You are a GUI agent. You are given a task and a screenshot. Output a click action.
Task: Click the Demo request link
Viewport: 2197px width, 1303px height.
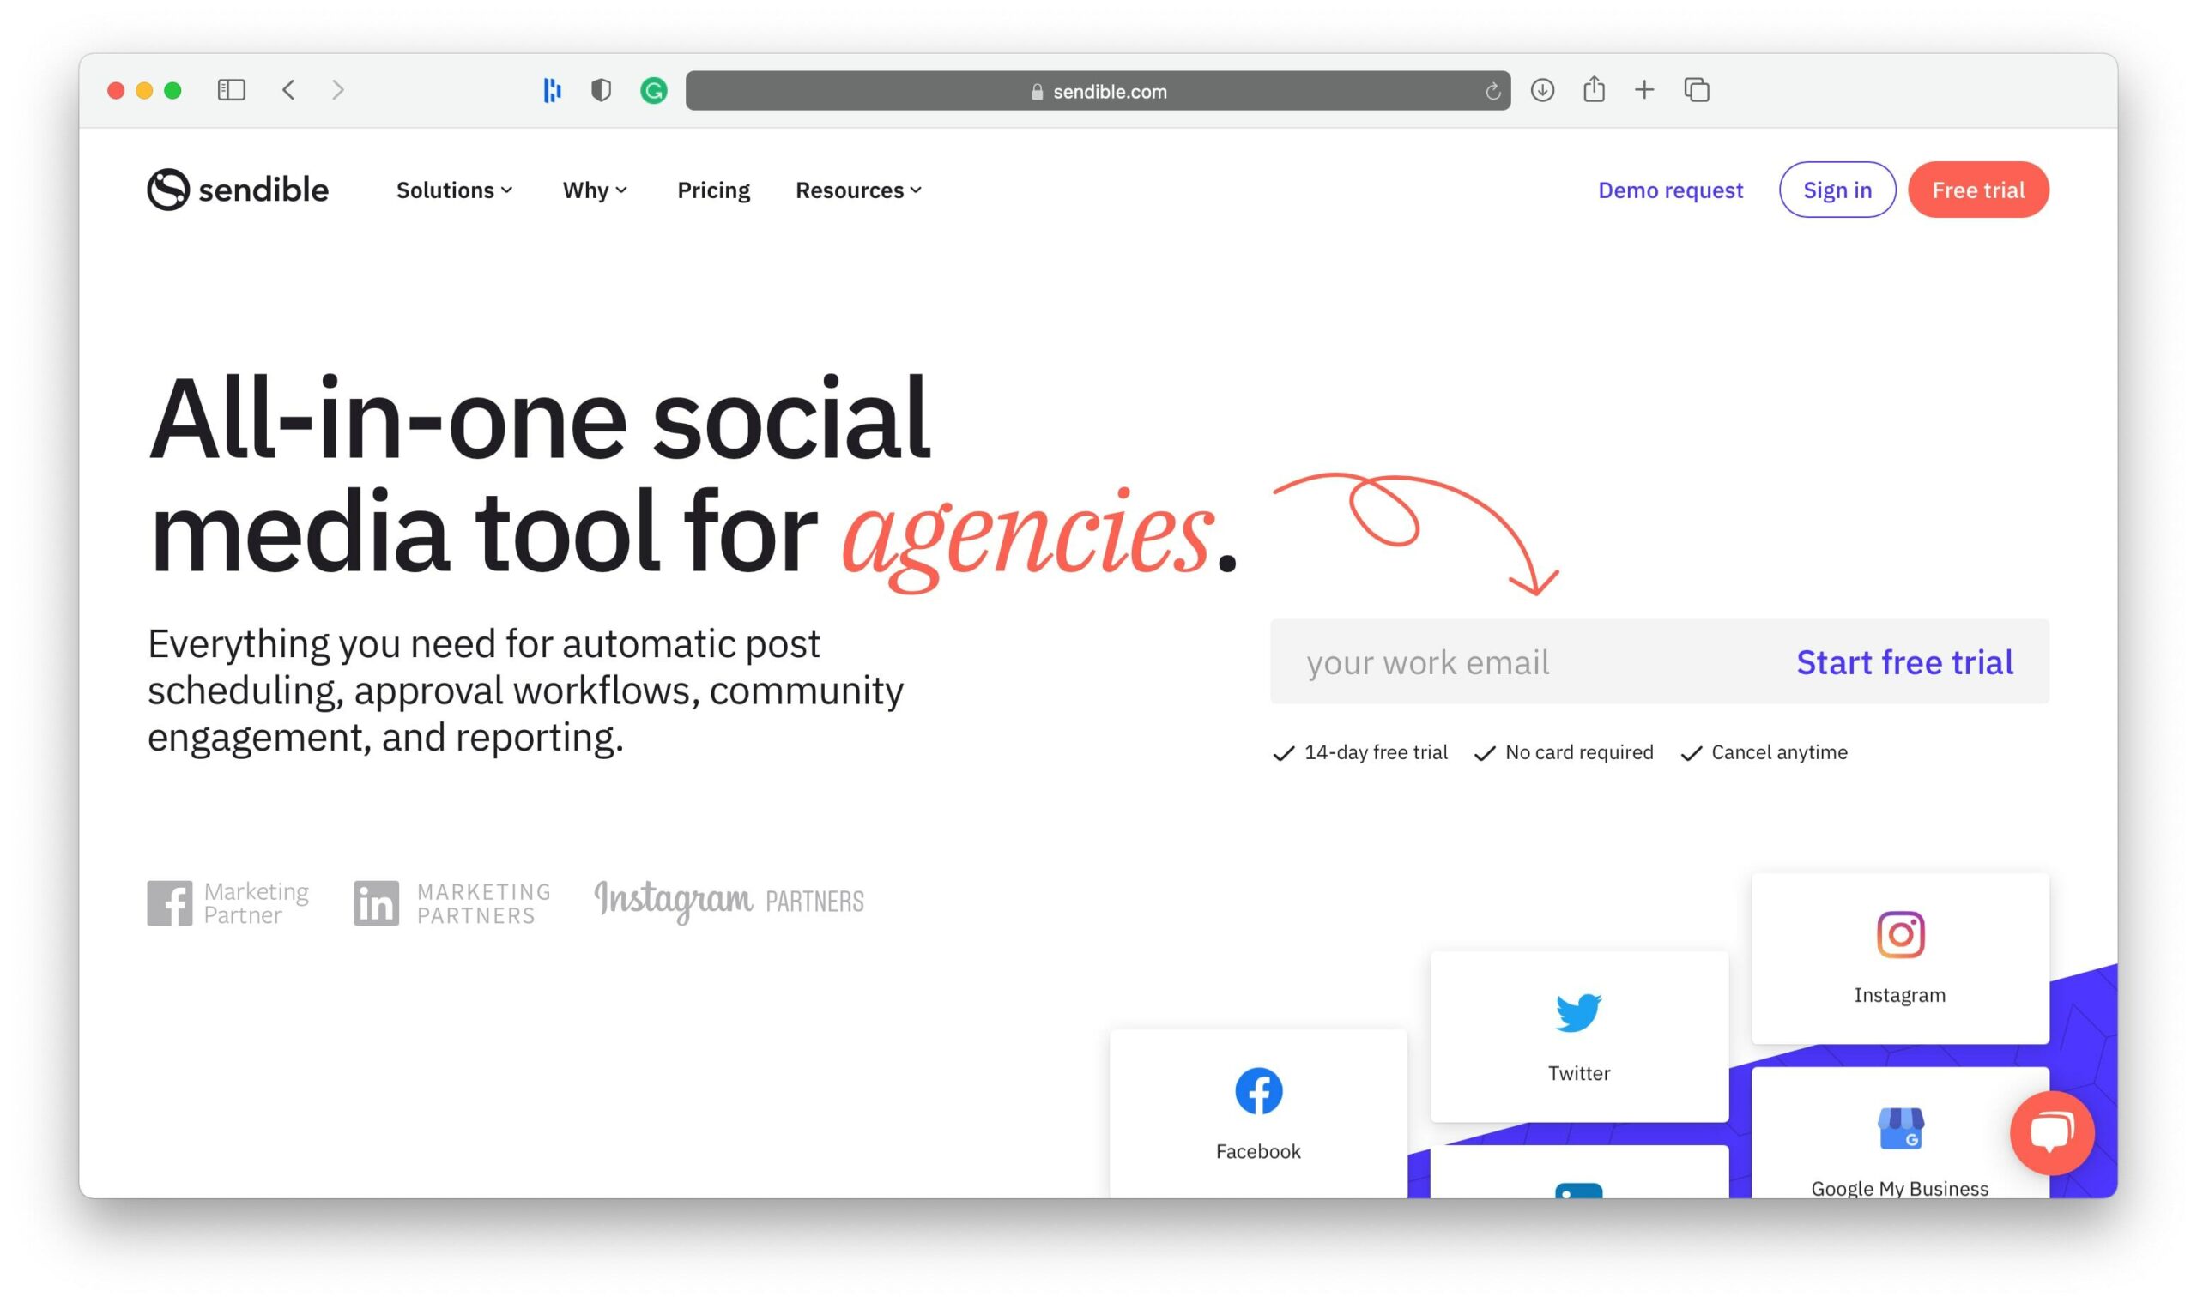1671,190
